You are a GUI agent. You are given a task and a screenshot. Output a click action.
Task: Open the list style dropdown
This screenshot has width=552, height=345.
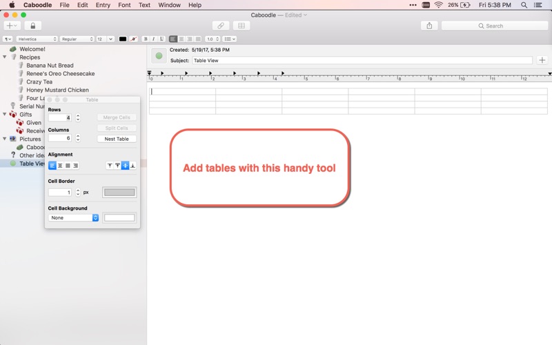point(230,39)
